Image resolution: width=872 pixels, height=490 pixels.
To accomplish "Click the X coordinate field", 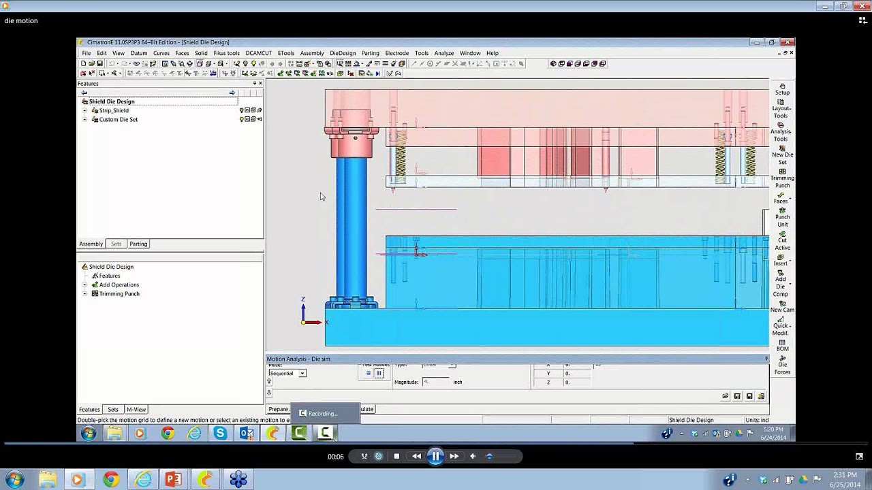I will click(578, 365).
